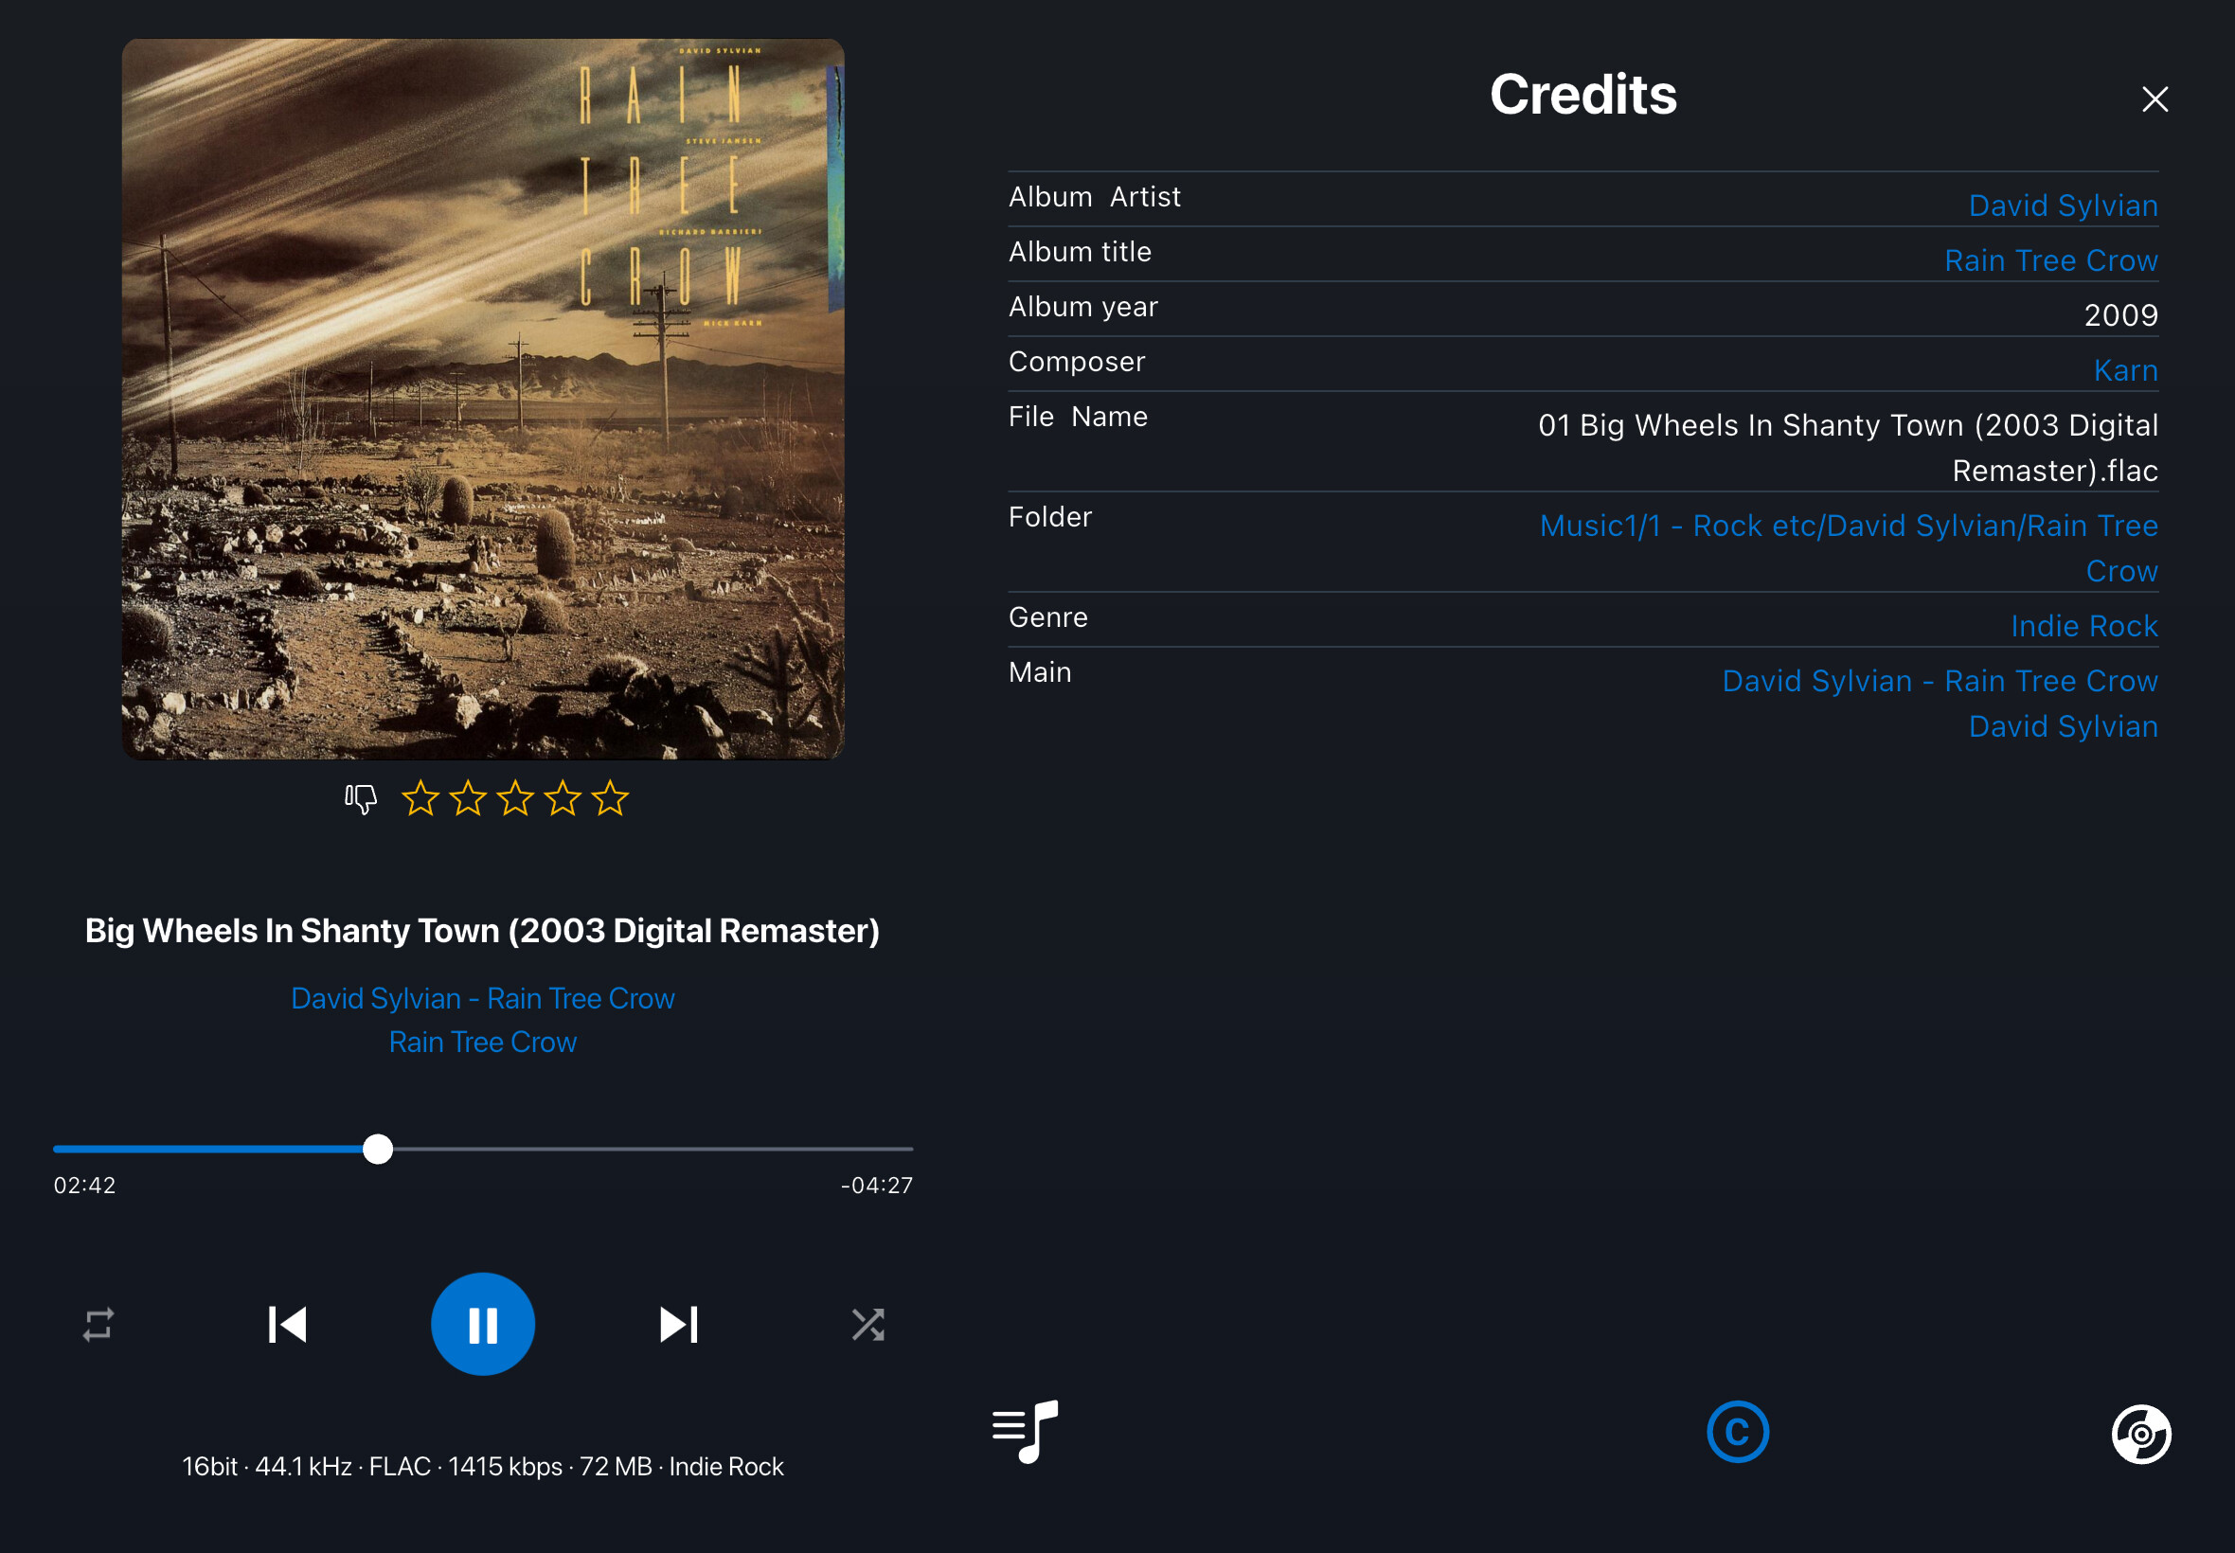Click the thumbs-down dislike icon

point(361,799)
